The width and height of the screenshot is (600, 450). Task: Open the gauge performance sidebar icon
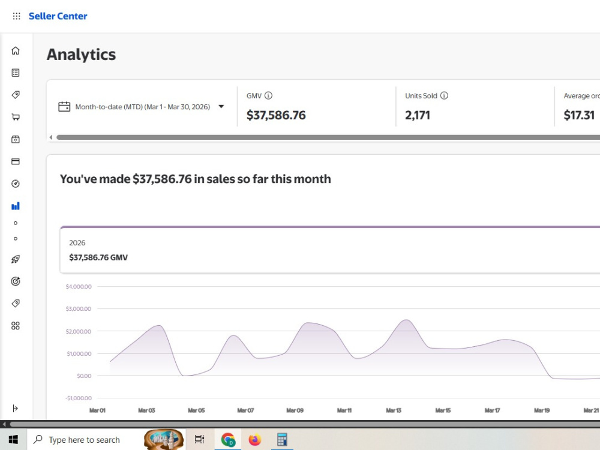click(16, 184)
